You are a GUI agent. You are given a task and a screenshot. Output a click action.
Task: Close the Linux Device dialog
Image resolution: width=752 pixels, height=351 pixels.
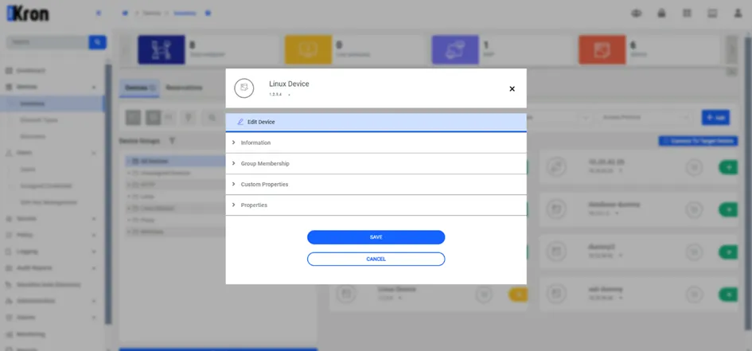(x=512, y=88)
